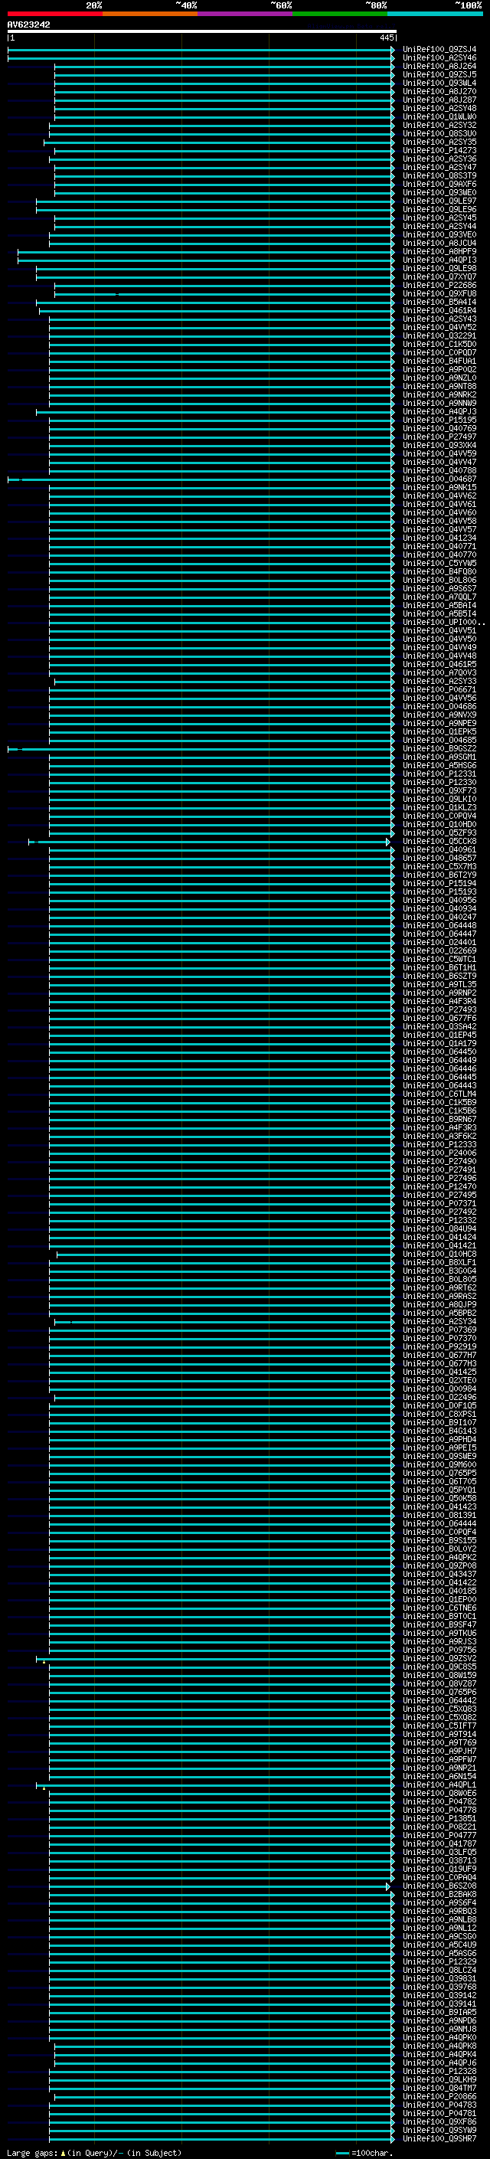Select hit label UniRef100_Q9LE97
The height and width of the screenshot is (2159, 490).
click(x=439, y=201)
